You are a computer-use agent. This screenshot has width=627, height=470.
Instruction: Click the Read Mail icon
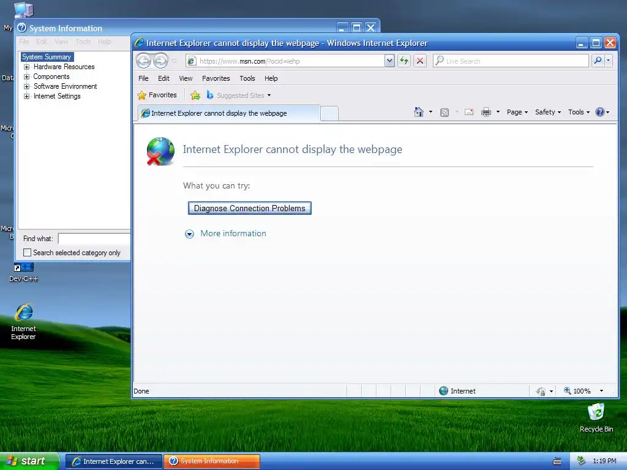coord(469,113)
